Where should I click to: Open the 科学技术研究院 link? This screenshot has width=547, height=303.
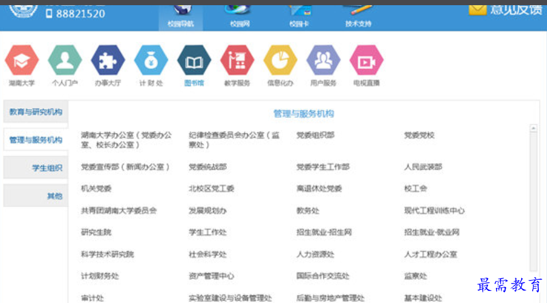click(x=107, y=255)
